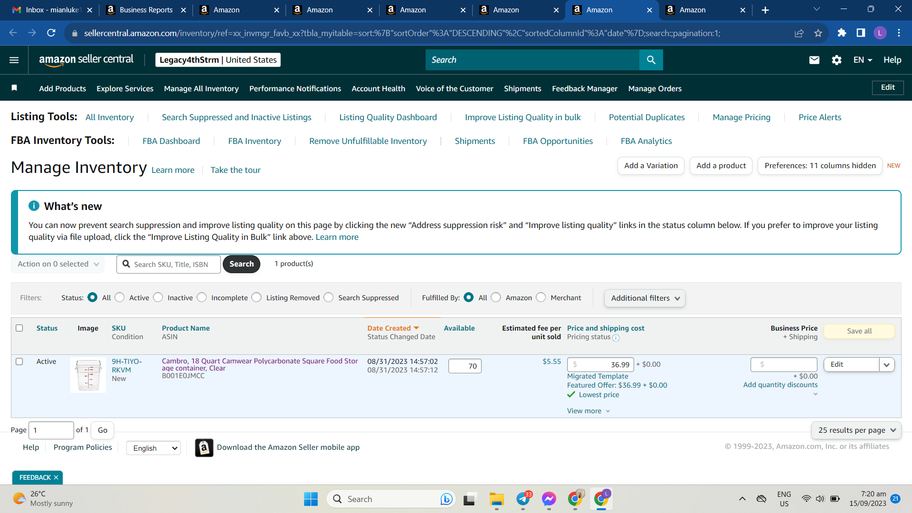The image size is (912, 513).
Task: Select the Incomplete status radio button
Action: point(202,297)
